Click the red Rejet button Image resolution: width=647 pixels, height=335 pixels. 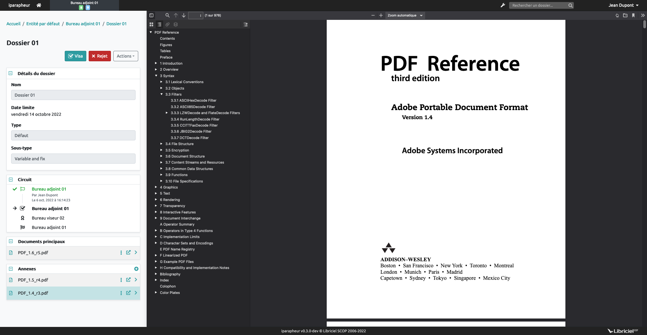tap(99, 56)
